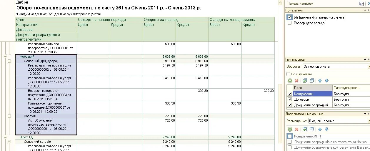Enable По субсчетам checkbox
This screenshot has height=151, width=370.
(288, 74)
